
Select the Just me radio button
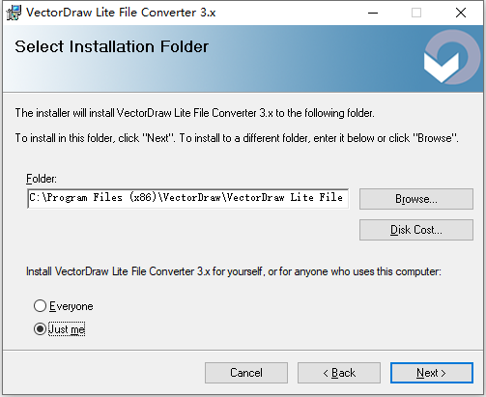(x=40, y=329)
